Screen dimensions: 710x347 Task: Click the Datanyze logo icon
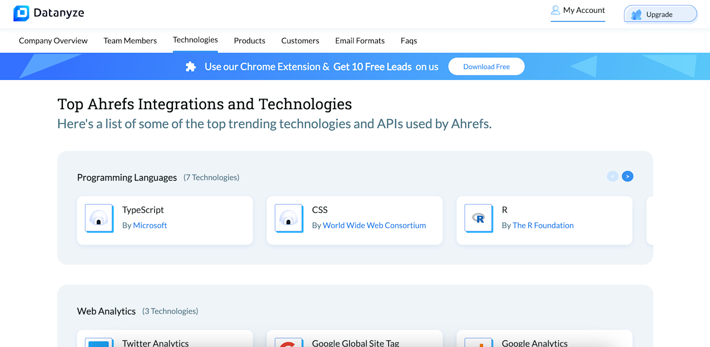point(21,14)
